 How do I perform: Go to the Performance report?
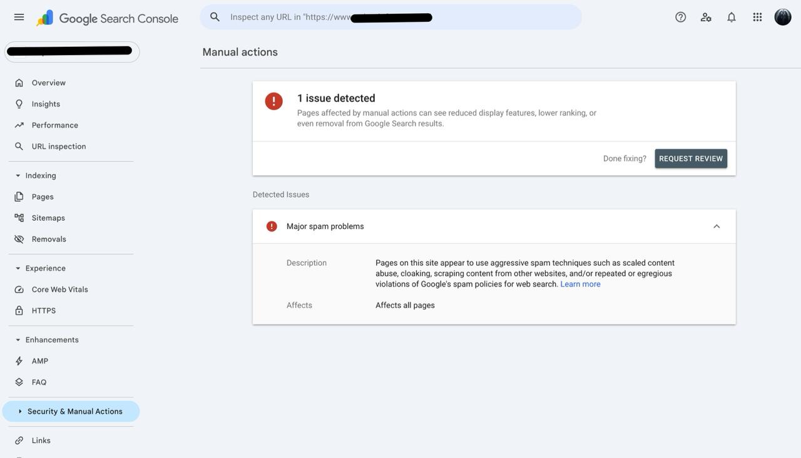coord(54,125)
